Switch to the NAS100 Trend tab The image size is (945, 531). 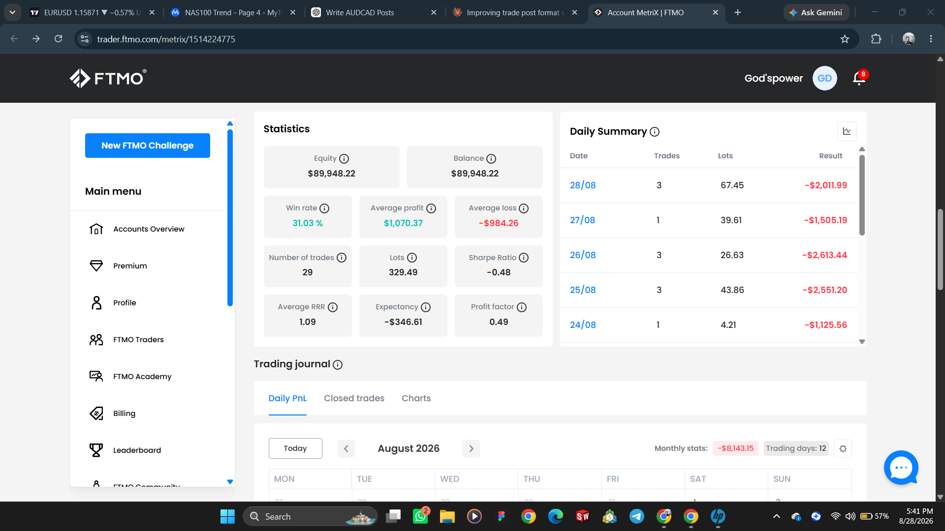(233, 12)
